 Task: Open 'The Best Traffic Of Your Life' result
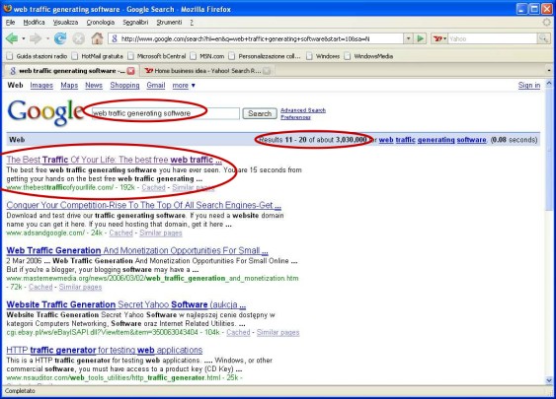115,160
